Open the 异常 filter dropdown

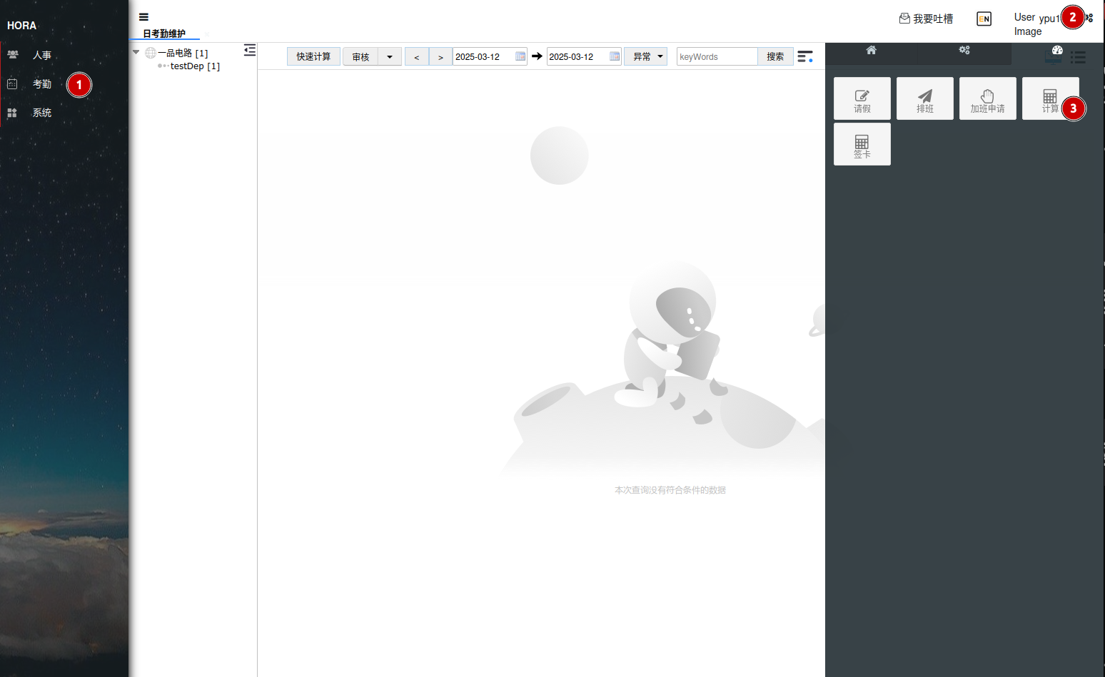[x=645, y=56]
